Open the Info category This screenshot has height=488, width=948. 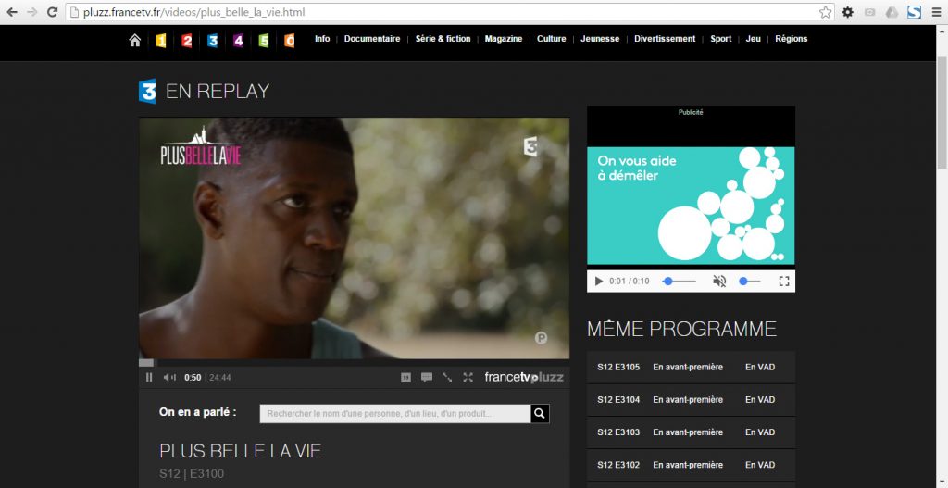(x=322, y=39)
